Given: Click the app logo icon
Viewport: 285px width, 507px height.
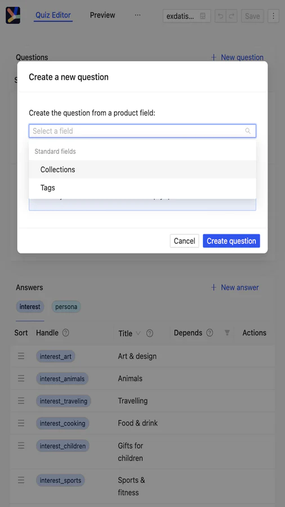Looking at the screenshot, I should pyautogui.click(x=13, y=15).
